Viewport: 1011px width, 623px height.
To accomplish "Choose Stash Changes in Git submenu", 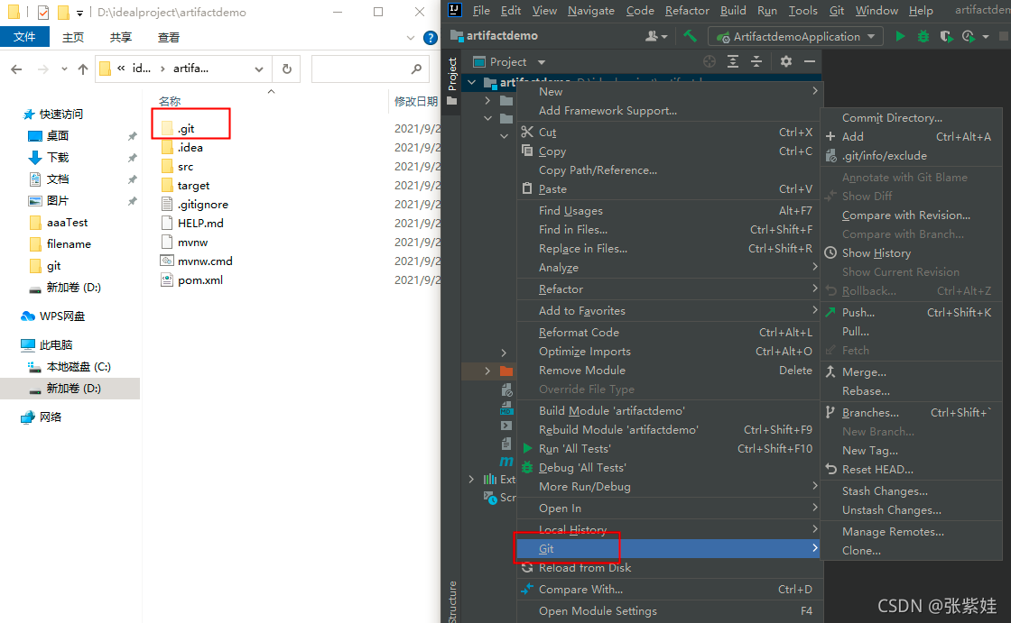I will click(x=911, y=491).
